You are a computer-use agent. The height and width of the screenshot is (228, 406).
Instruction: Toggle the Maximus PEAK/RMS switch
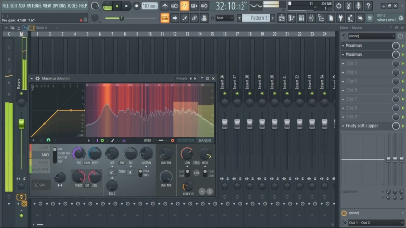pos(140,173)
